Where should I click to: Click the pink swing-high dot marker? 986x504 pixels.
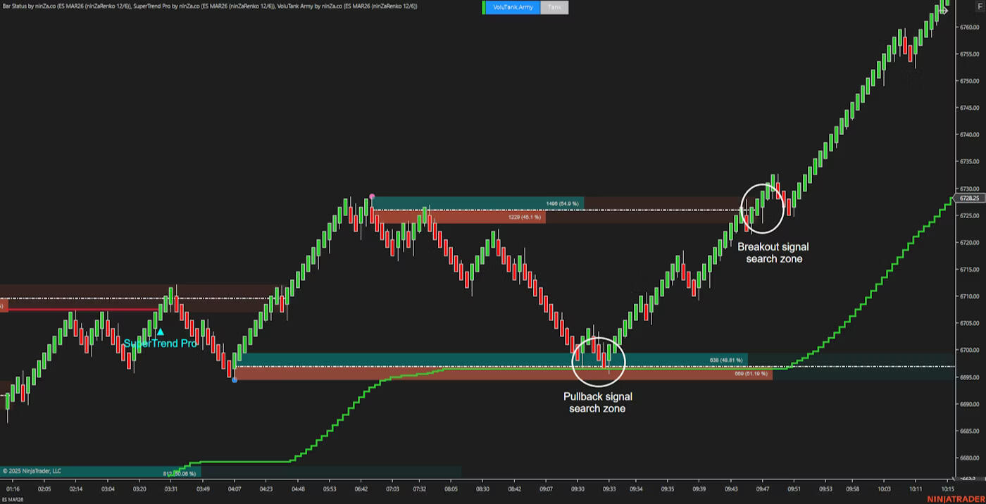(x=372, y=197)
